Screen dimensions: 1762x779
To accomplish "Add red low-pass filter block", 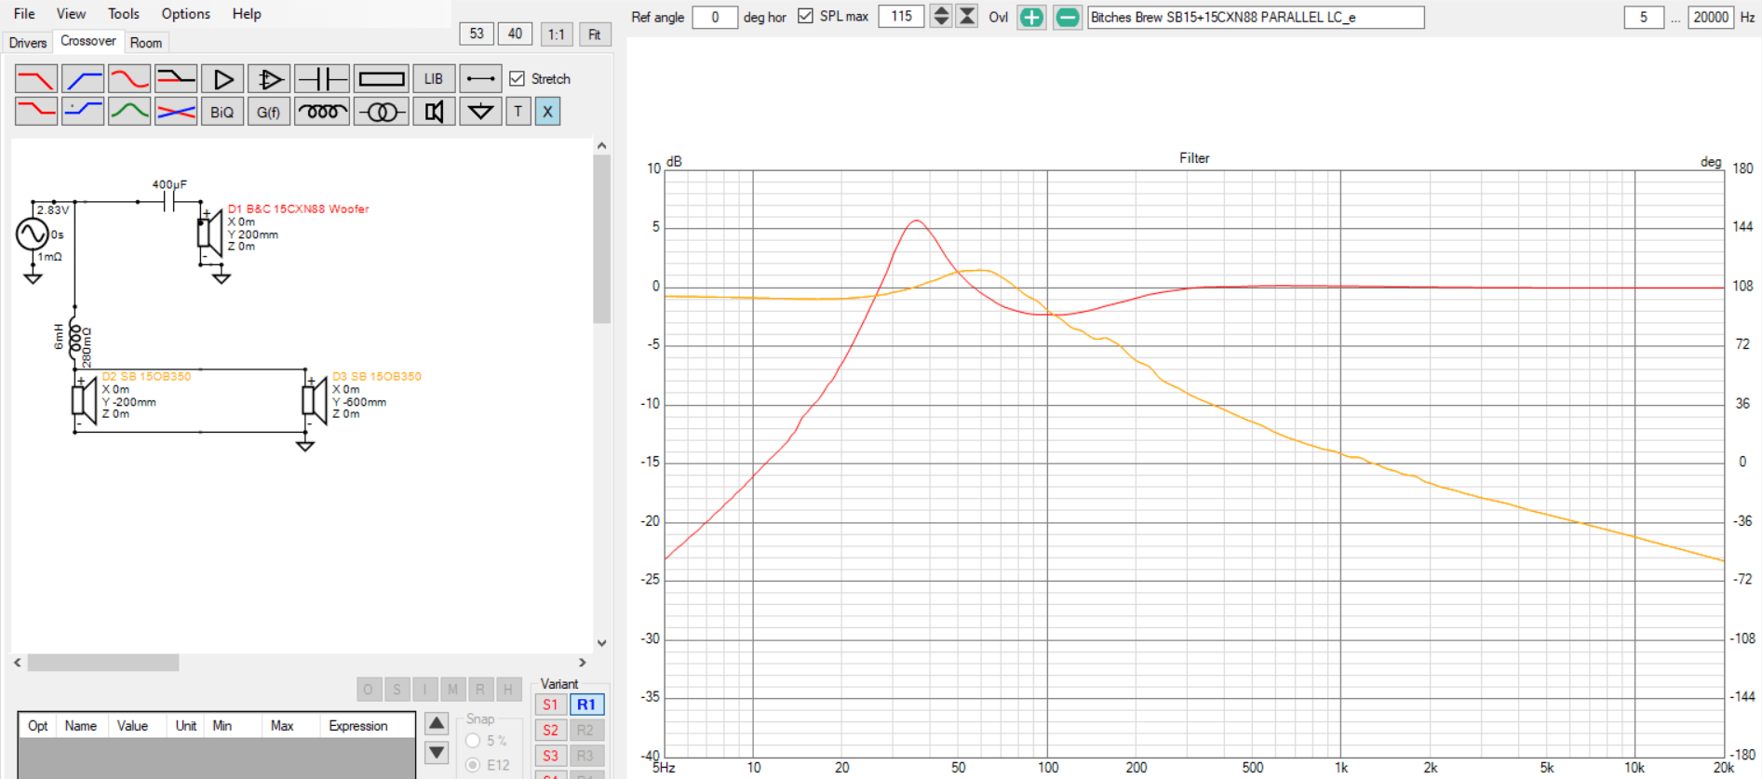I will pos(36,79).
